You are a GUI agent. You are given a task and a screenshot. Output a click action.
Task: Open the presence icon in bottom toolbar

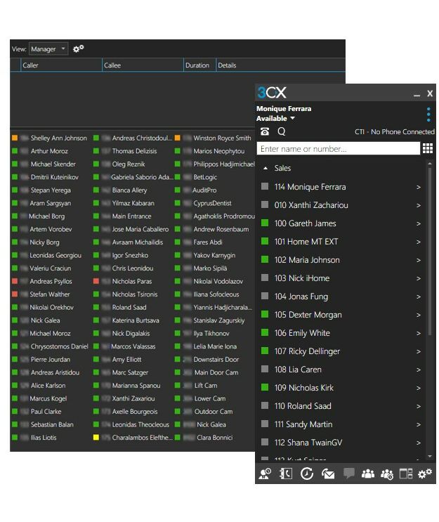click(265, 474)
